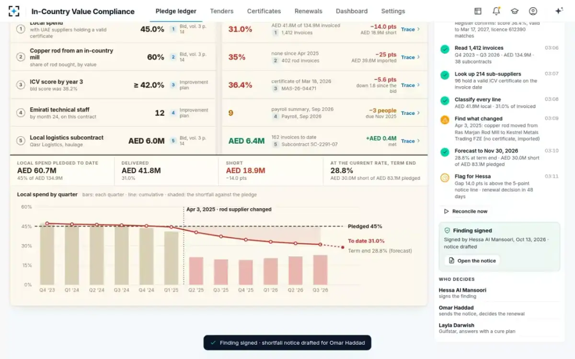575x359 pixels.
Task: Click green check for Forecast to Nov 30, 2026
Action: [445, 152]
